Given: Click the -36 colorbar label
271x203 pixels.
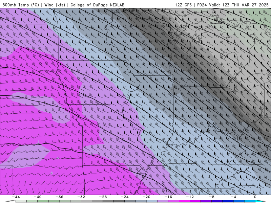Looking at the screenshot, I should (60, 197).
